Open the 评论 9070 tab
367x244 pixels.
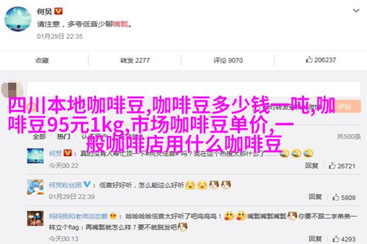(228, 60)
